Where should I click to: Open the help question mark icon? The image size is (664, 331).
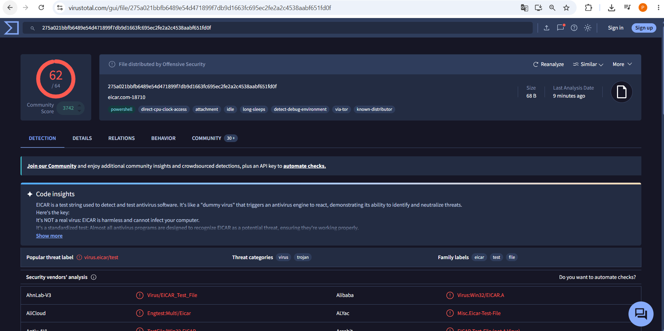(574, 28)
